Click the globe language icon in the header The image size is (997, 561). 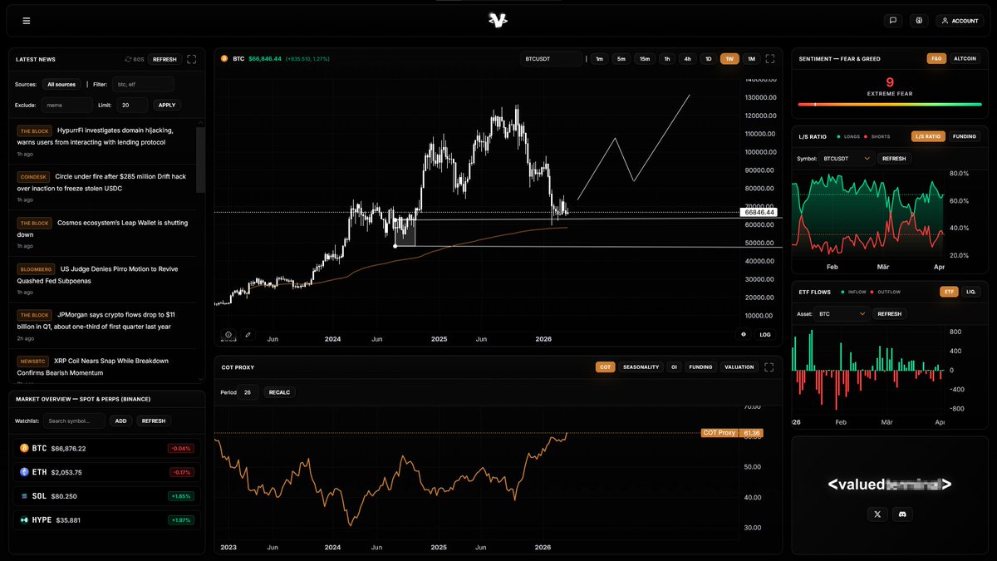[x=919, y=21]
